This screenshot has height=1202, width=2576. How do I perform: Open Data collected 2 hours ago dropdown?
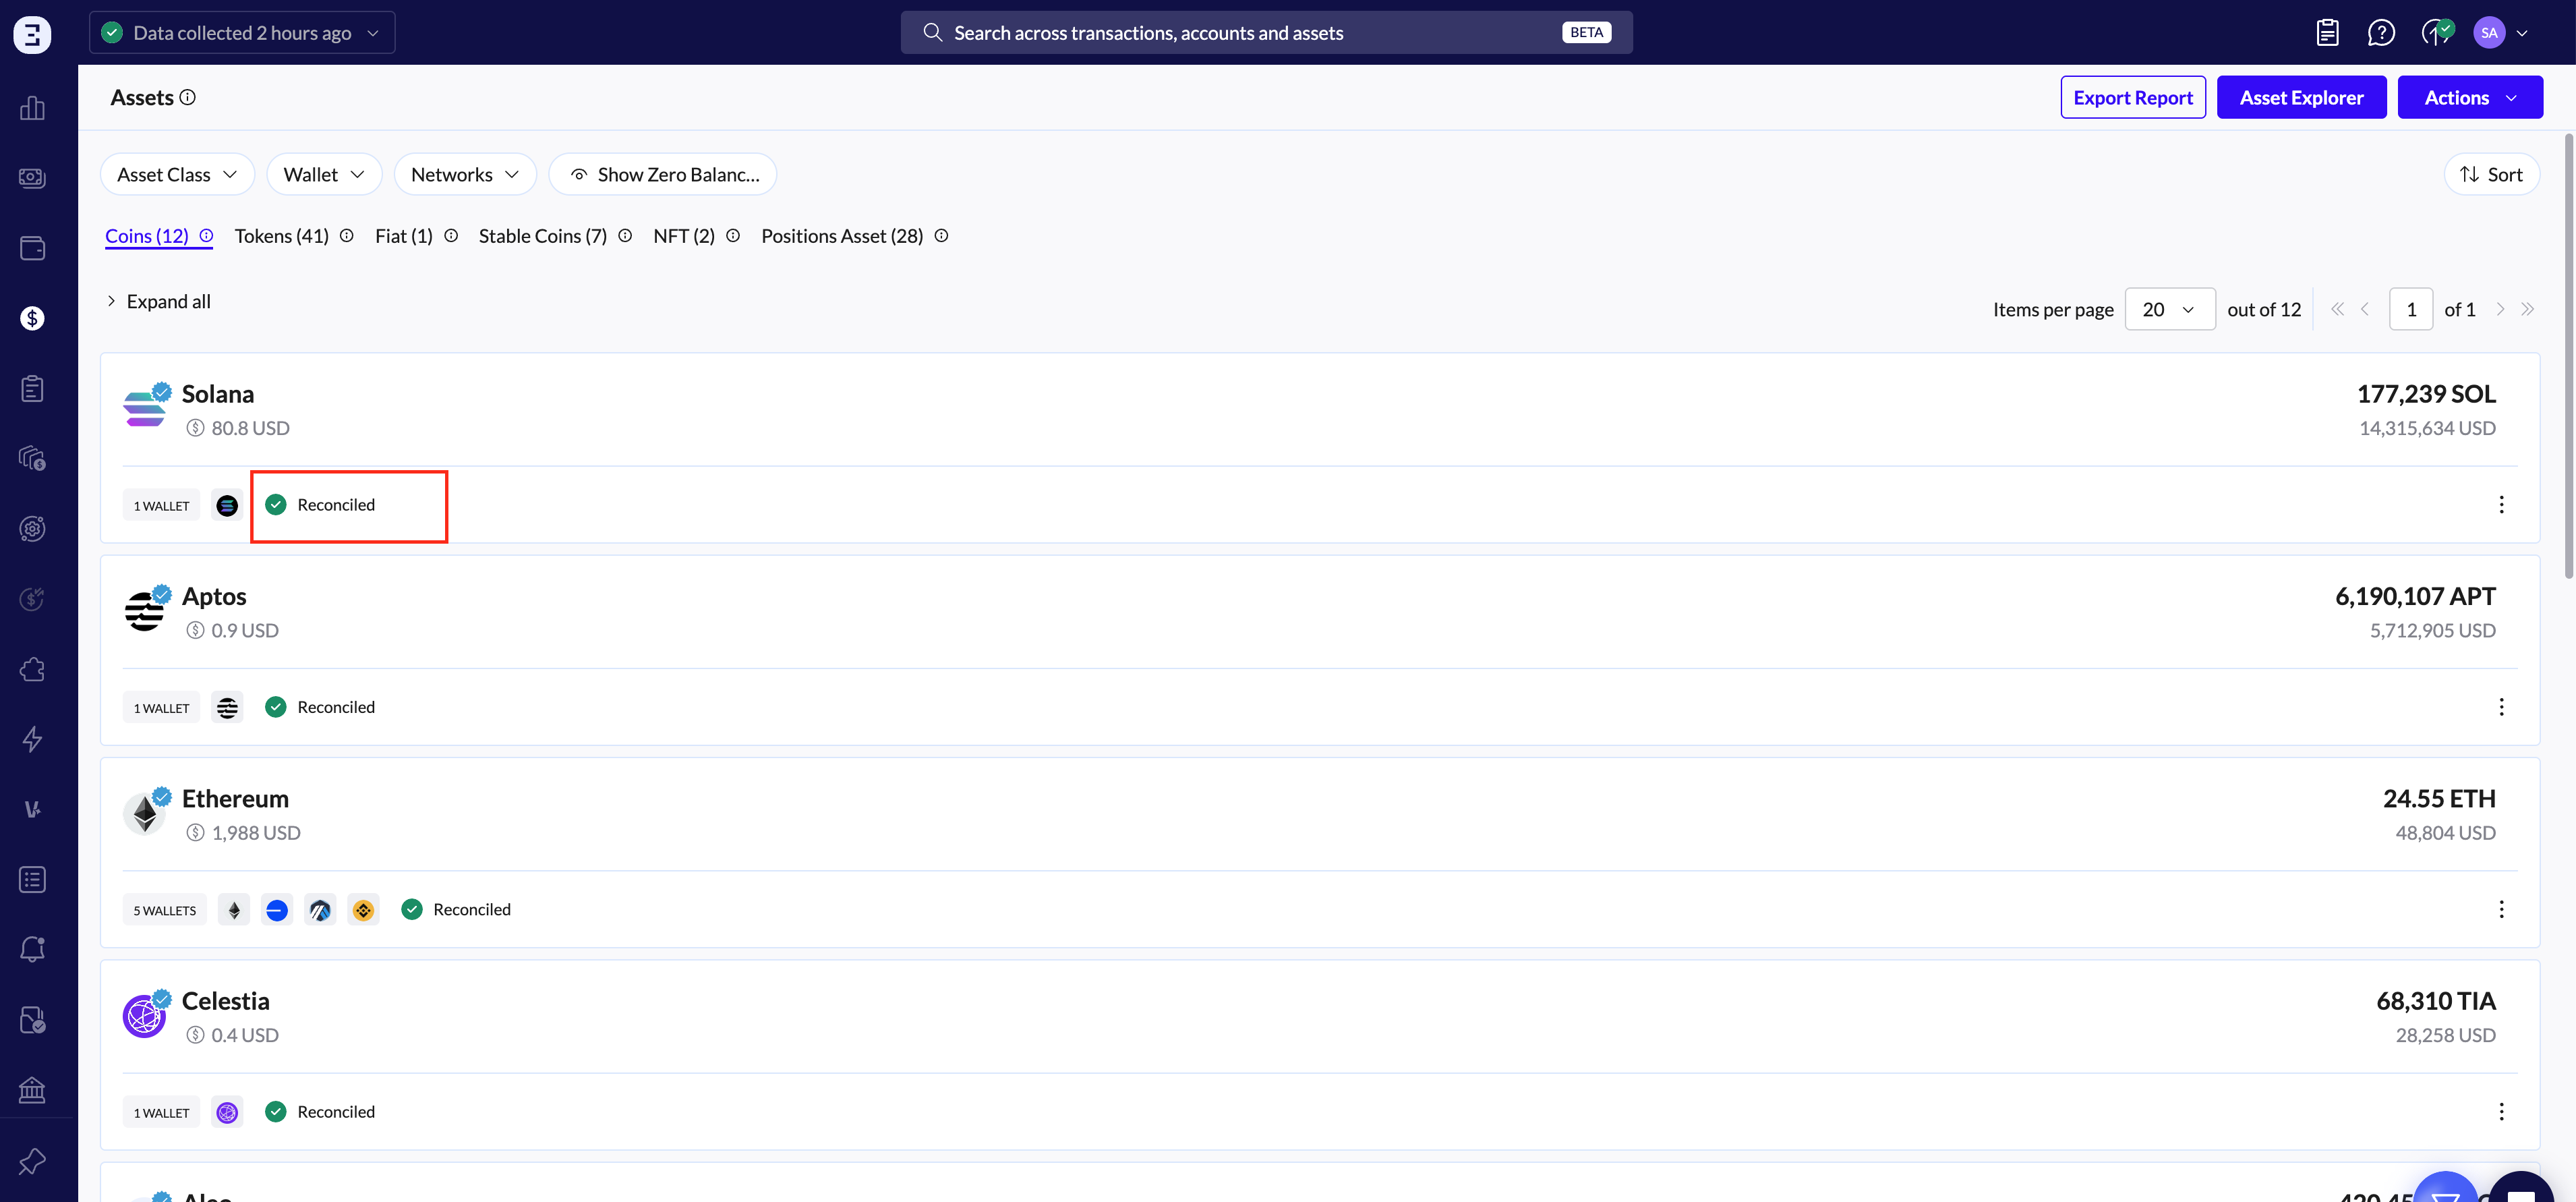[x=242, y=32]
